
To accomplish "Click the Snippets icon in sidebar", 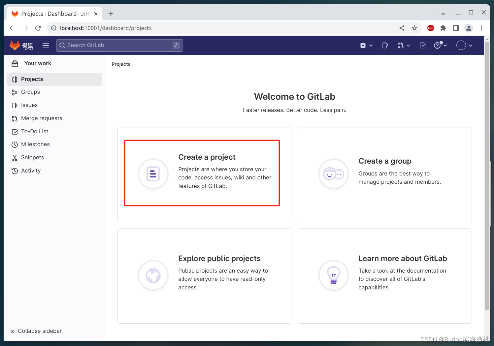I will (x=15, y=157).
